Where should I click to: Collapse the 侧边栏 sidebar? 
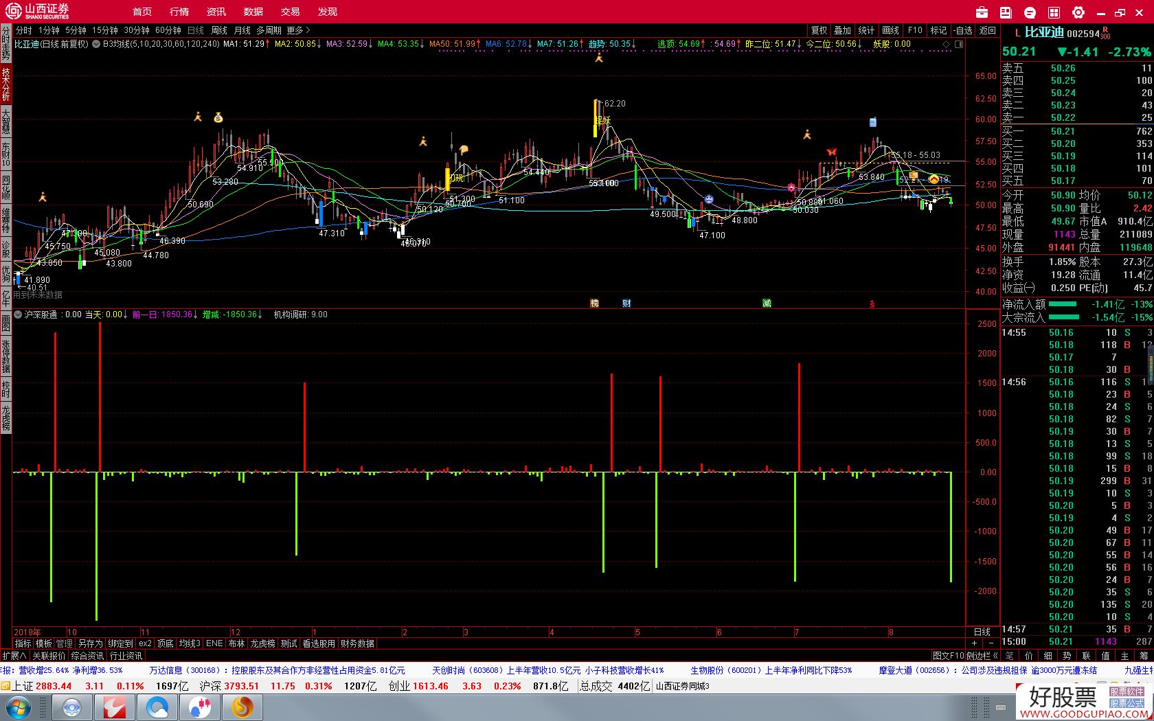coord(982,656)
